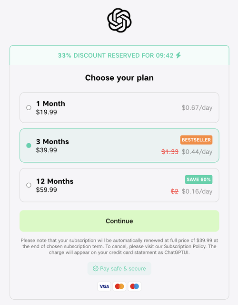Click the Continue button
The width and height of the screenshot is (238, 305).
tap(119, 221)
